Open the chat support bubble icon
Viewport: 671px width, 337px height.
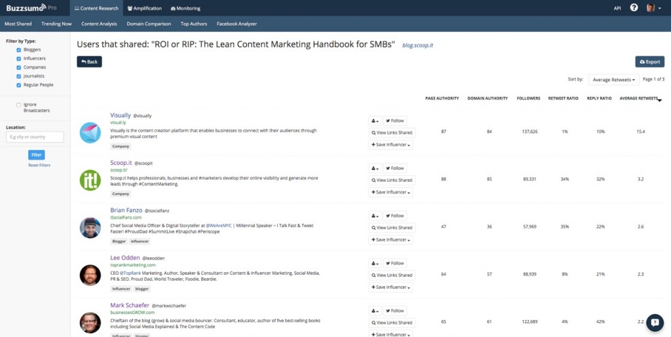point(655,323)
